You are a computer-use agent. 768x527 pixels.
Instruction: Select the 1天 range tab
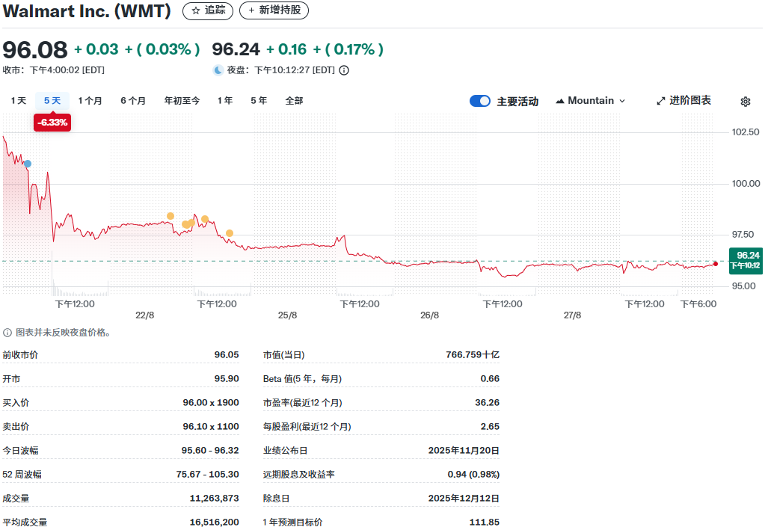(x=19, y=101)
